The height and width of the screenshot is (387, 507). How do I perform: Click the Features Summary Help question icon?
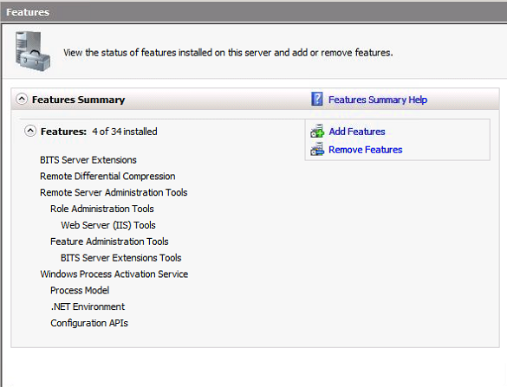[x=317, y=99]
